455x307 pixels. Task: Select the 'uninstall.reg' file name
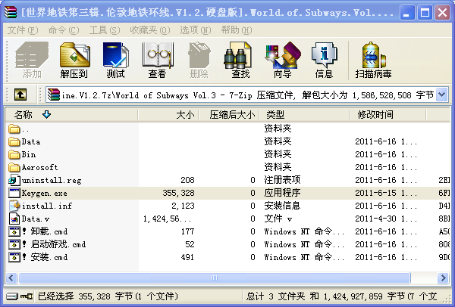(52, 180)
